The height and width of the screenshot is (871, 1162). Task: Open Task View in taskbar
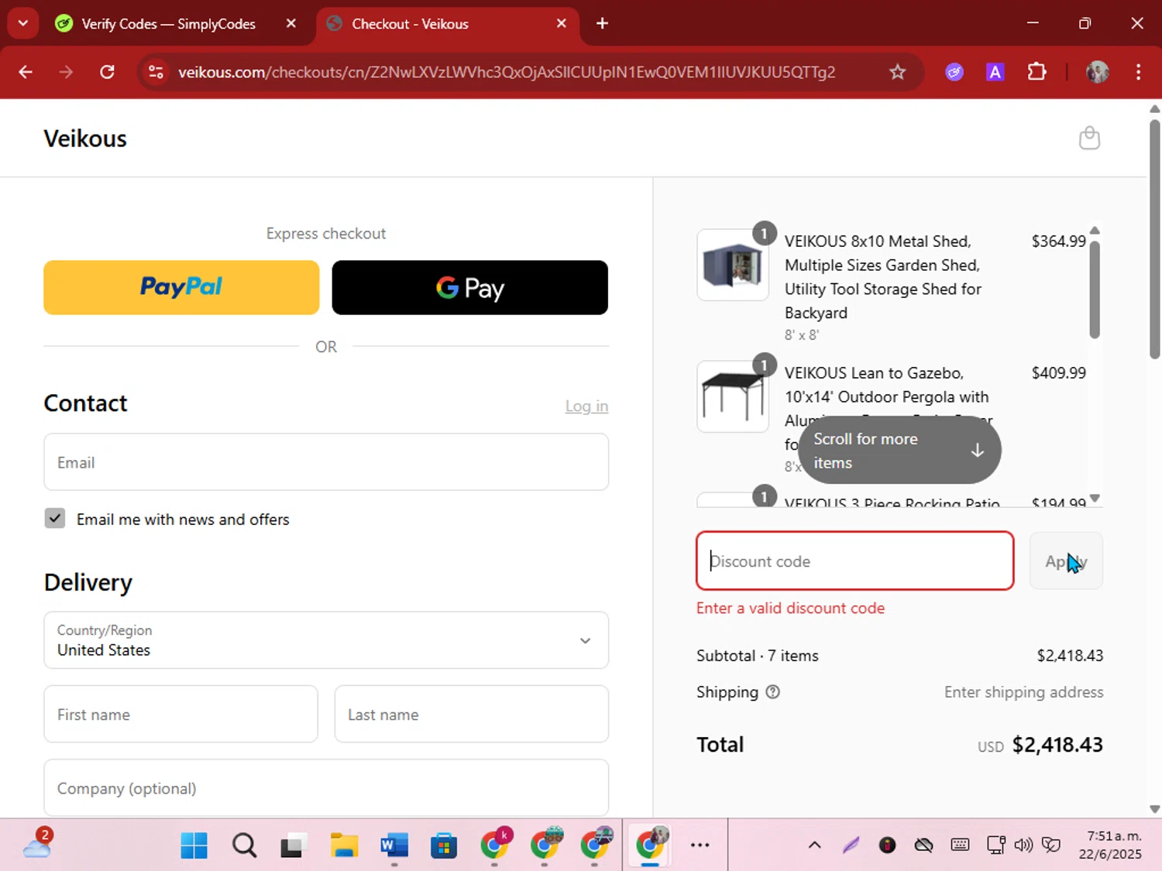(292, 845)
